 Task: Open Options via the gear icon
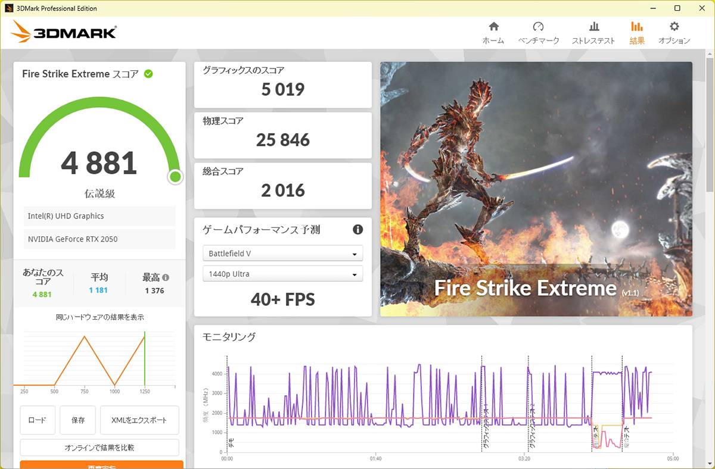[x=674, y=27]
